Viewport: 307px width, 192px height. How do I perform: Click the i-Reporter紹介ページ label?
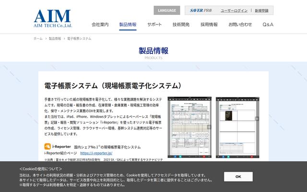click(x=60, y=153)
